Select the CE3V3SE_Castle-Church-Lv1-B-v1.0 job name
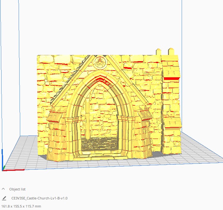 tap(39, 198)
